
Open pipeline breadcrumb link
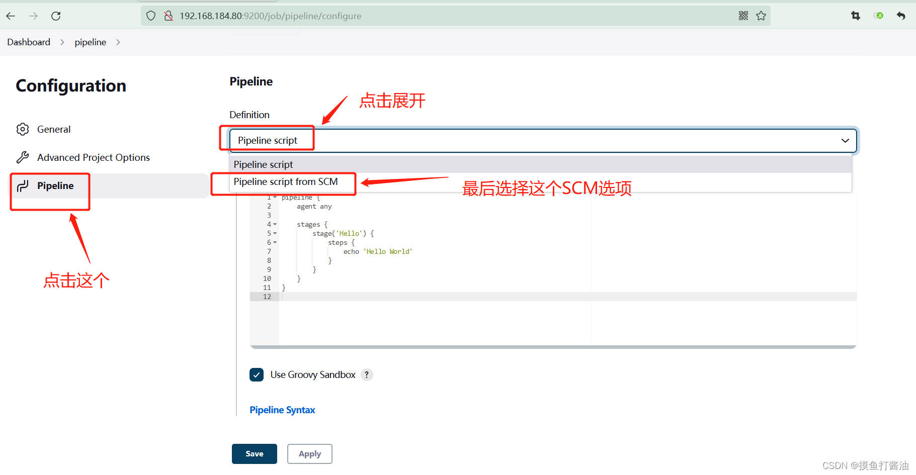(x=91, y=42)
